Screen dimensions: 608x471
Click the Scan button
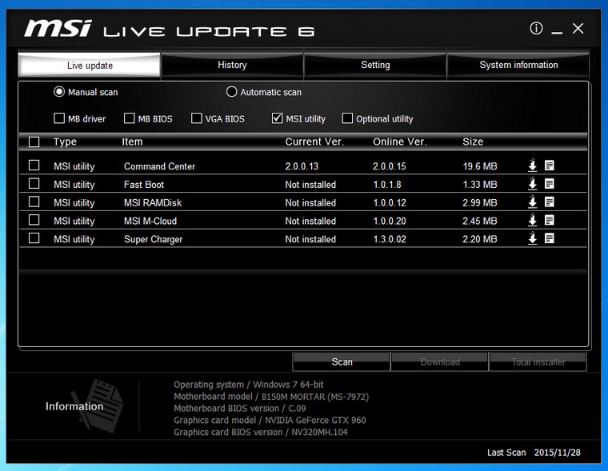(x=342, y=361)
